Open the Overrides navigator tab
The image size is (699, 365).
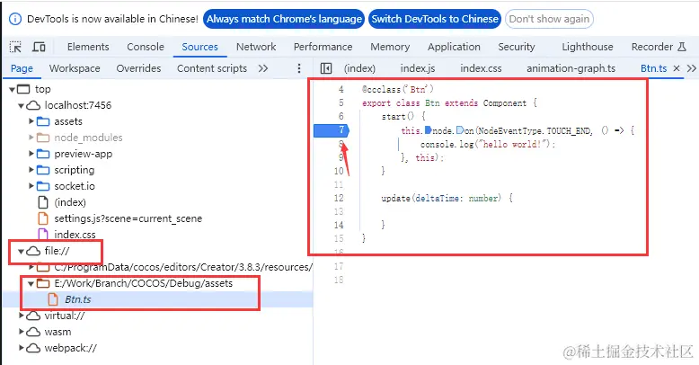pos(138,68)
